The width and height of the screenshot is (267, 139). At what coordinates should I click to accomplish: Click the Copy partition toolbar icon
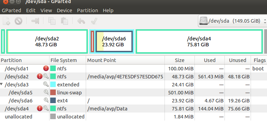point(52,21)
